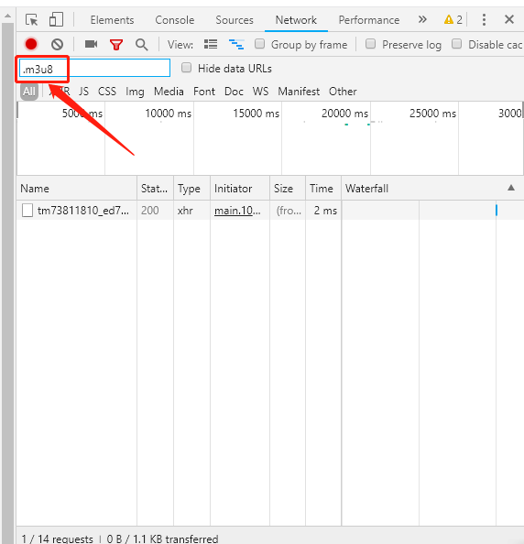The height and width of the screenshot is (544, 524).
Task: Open the DevTools three-dot menu
Action: (484, 20)
